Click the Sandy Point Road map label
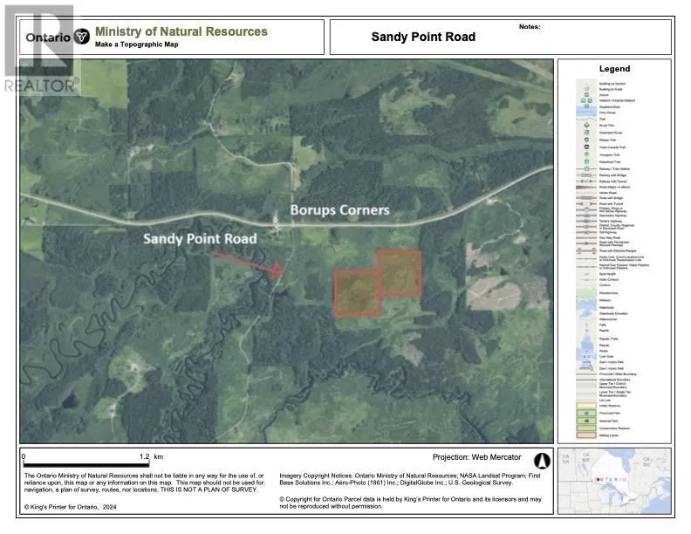 tap(202, 238)
